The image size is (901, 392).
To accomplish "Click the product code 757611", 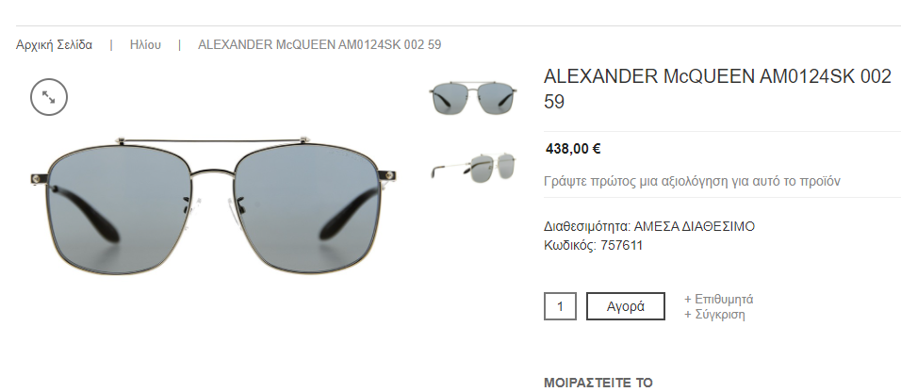I will click(622, 245).
